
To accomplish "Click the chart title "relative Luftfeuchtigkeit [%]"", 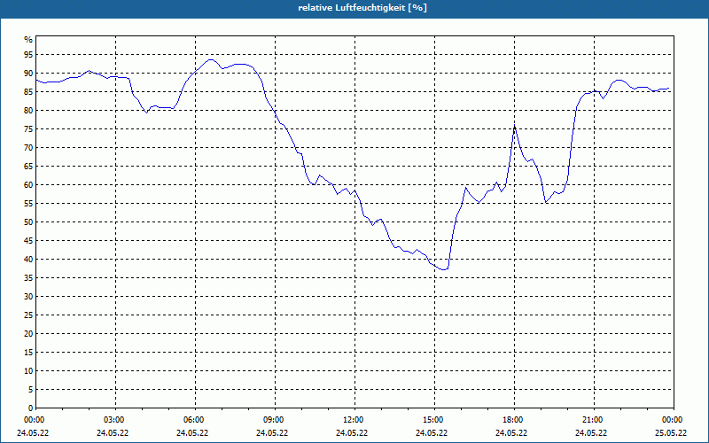I will (x=362, y=8).
